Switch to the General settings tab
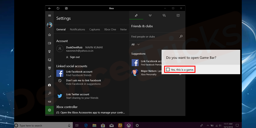256x128 pixels. (61, 29)
